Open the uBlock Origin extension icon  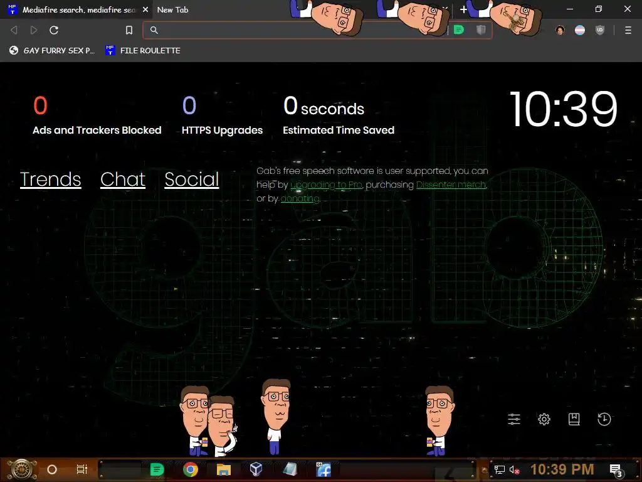coord(600,30)
